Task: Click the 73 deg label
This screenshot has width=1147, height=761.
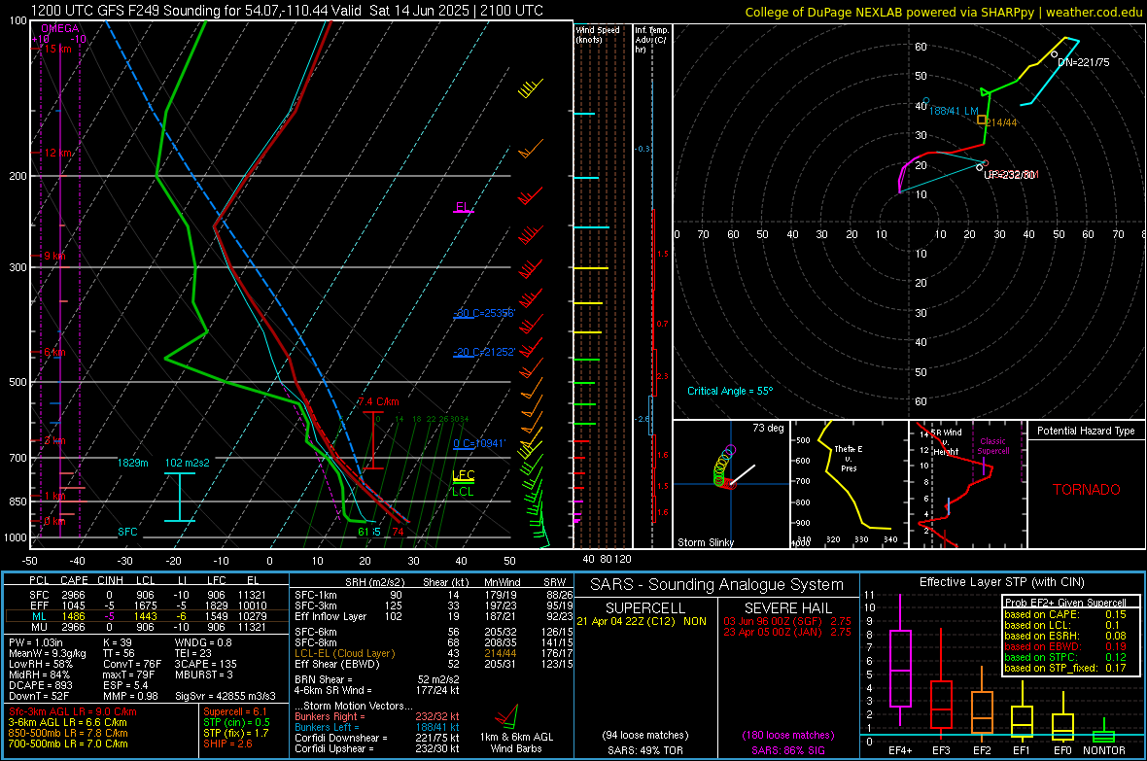Action: 768,428
